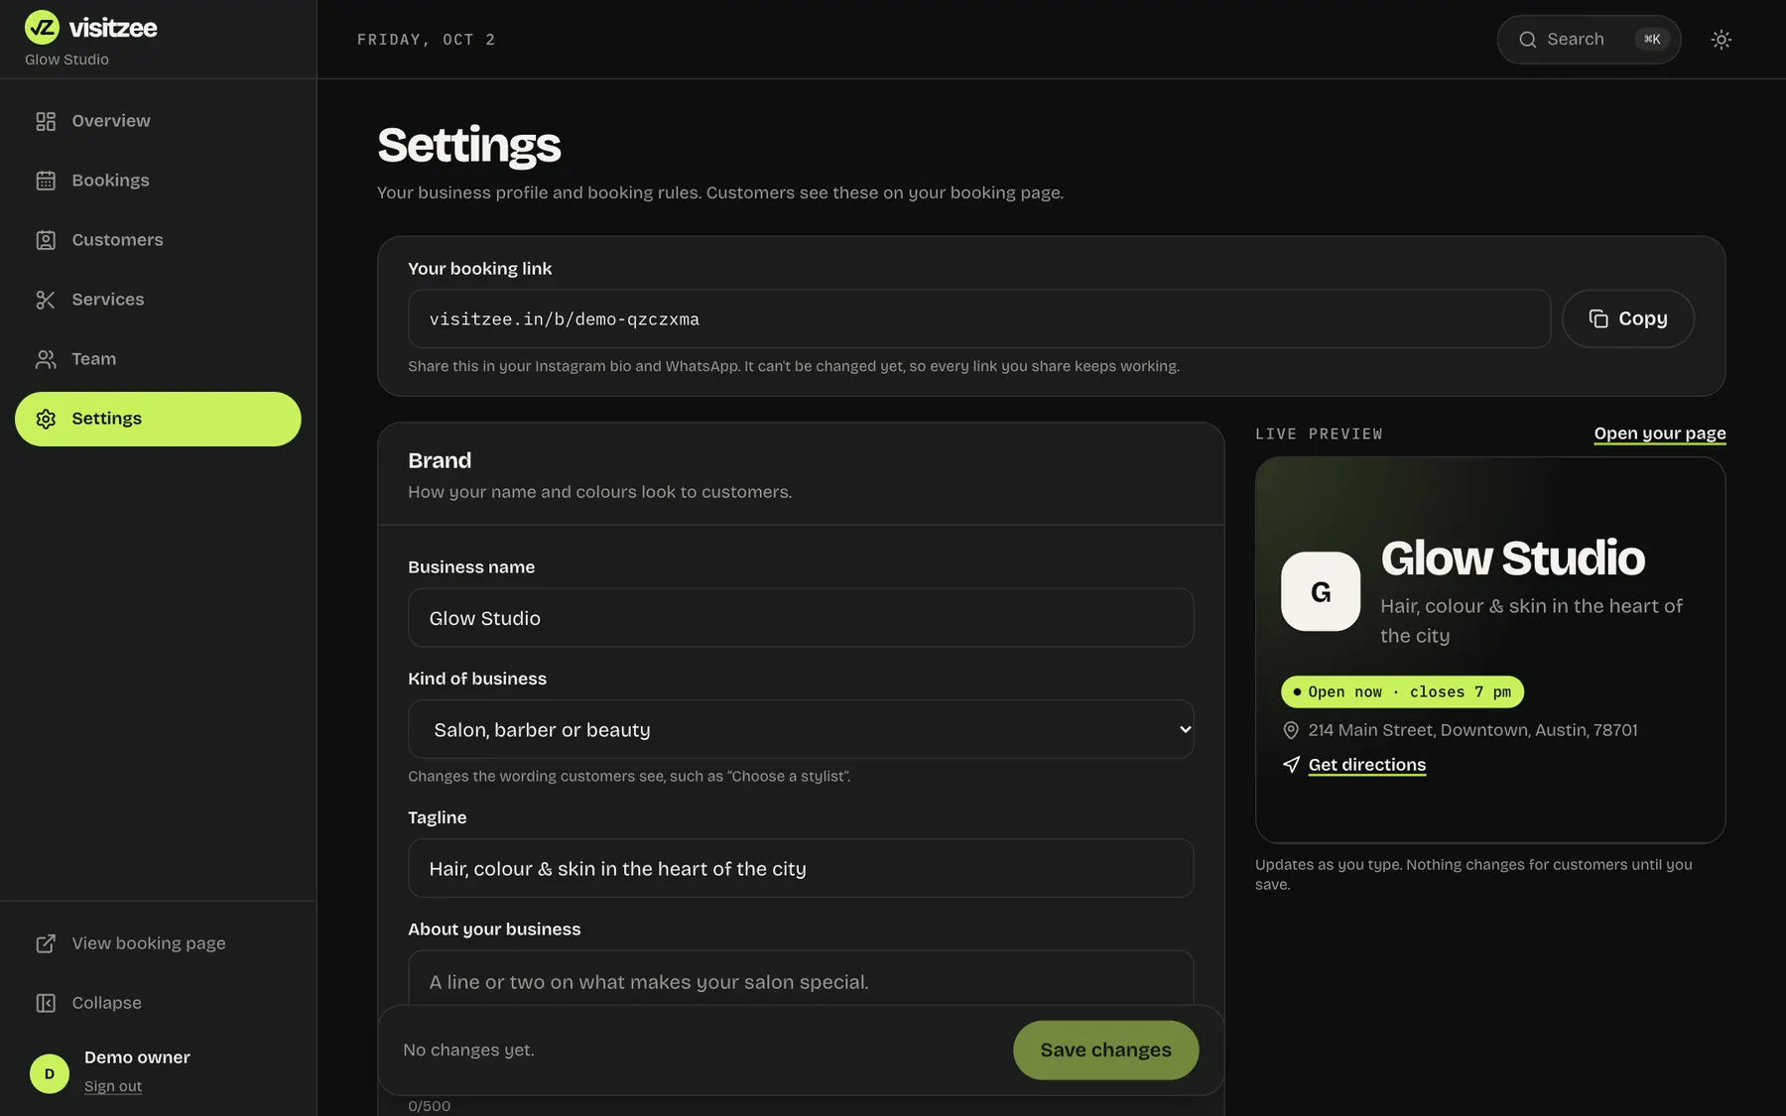The width and height of the screenshot is (1786, 1116).
Task: Click the Settings gear icon in sidebar
Action: (x=46, y=419)
